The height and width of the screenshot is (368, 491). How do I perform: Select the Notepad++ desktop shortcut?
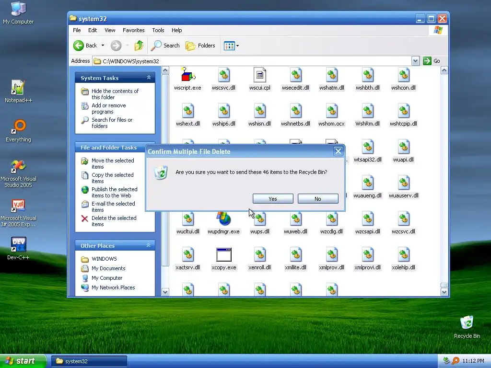[18, 91]
